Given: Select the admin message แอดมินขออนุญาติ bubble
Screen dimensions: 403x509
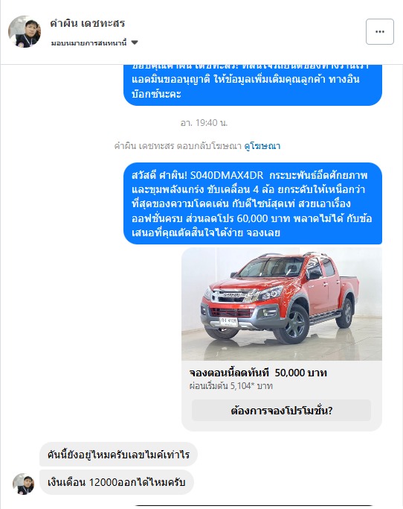Looking at the screenshot, I should click(x=253, y=85).
